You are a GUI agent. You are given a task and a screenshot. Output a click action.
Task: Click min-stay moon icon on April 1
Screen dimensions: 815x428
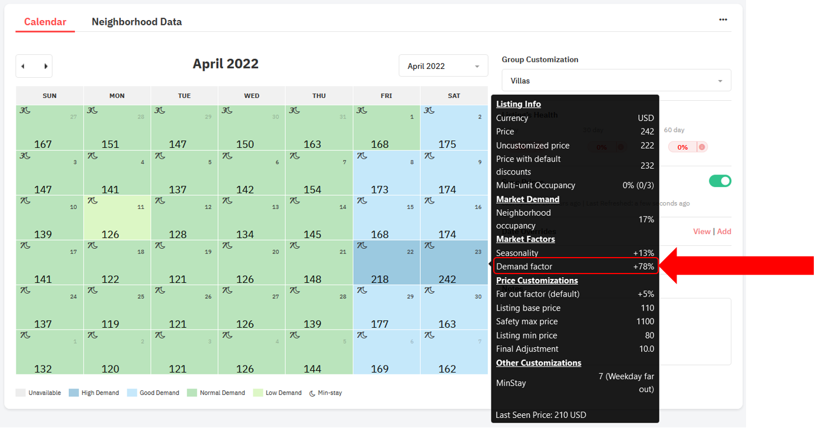click(x=362, y=111)
